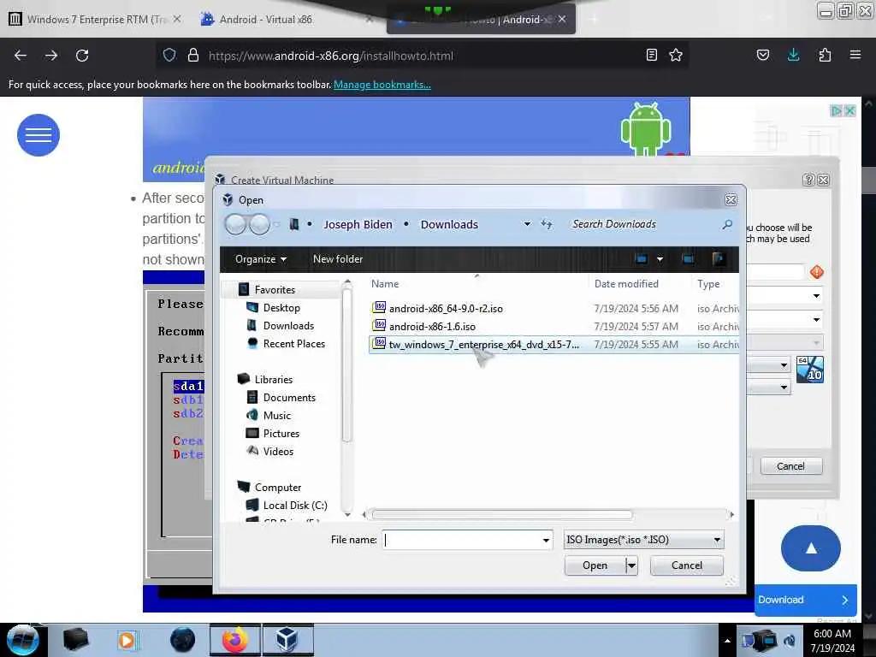Reload the current page

click(82, 56)
